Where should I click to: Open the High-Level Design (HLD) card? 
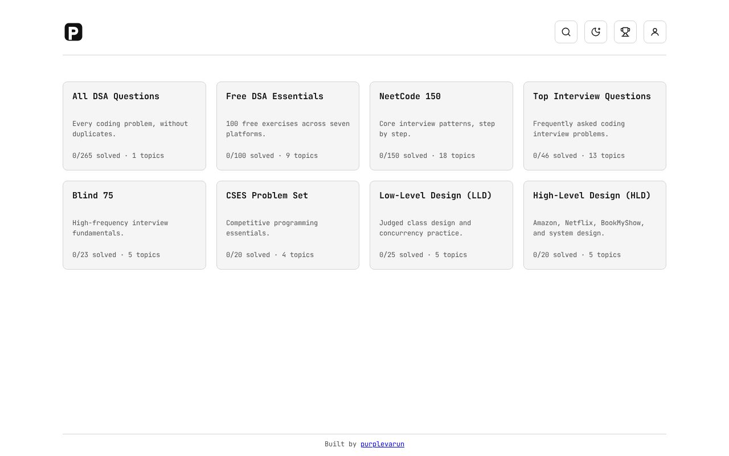click(x=595, y=225)
